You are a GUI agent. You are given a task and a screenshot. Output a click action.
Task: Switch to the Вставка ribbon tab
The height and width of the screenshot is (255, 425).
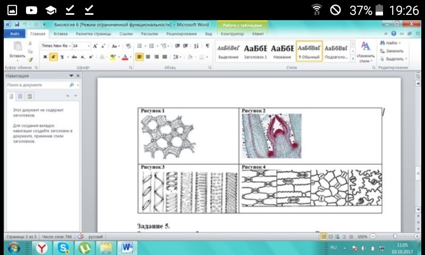point(61,33)
